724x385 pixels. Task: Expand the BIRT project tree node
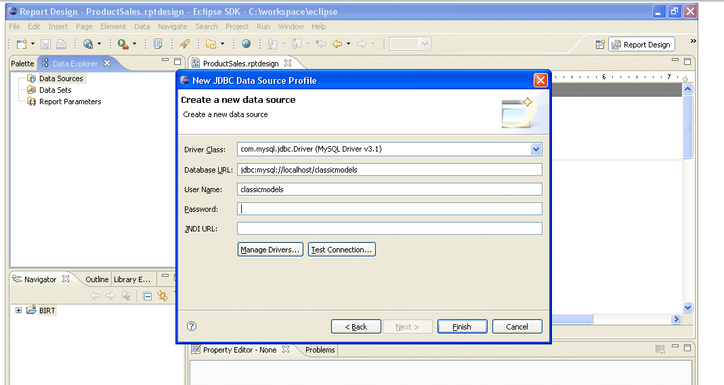(18, 311)
